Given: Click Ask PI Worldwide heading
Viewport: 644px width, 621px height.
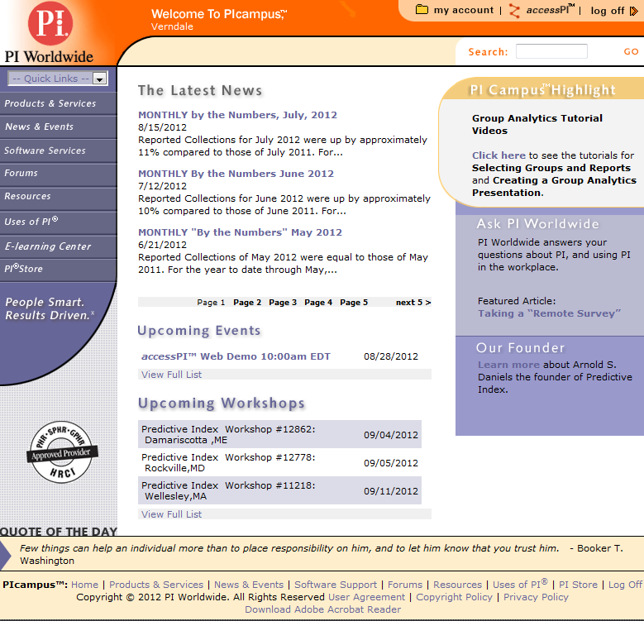Looking at the screenshot, I should point(537,224).
